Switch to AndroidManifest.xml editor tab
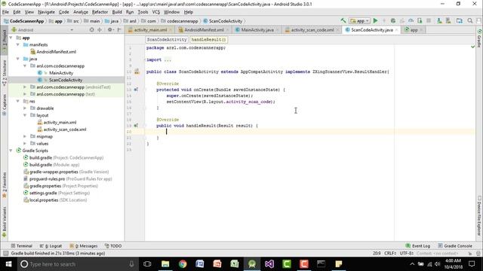Viewport: 483px width, 271px height. (204, 30)
